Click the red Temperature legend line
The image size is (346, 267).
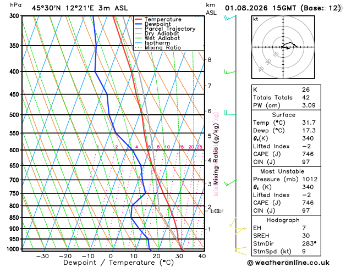click(139, 19)
